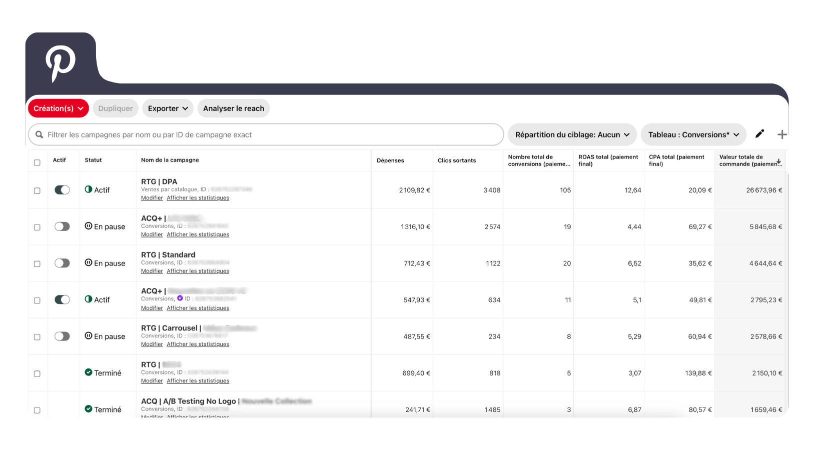The width and height of the screenshot is (814, 450).
Task: Disable the RTG | DPA campaign toggle
Action: [x=63, y=190]
